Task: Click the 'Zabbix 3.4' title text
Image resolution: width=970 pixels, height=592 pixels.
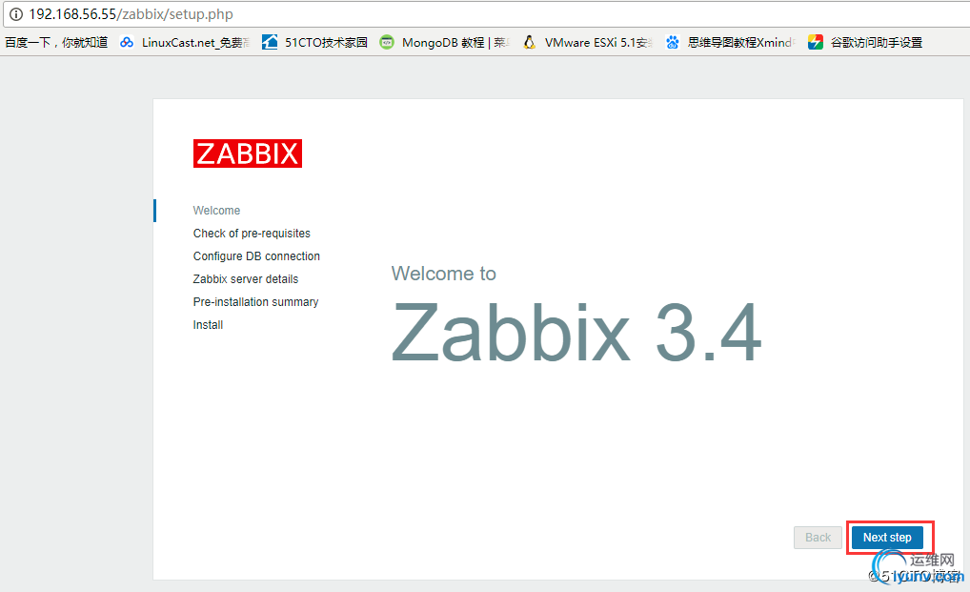Action: click(576, 332)
